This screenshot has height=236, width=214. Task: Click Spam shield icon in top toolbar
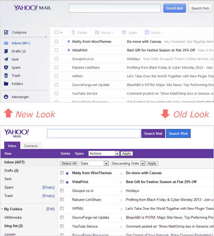click(124, 32)
